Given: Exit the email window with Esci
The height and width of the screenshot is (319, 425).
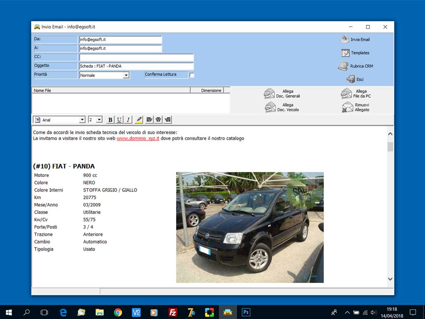Looking at the screenshot, I should pyautogui.click(x=355, y=79).
